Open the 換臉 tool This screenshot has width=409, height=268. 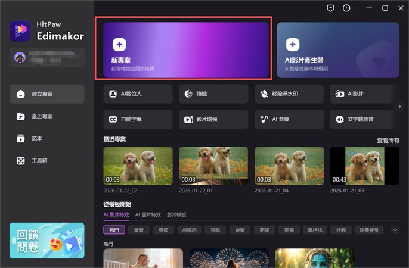(x=213, y=94)
